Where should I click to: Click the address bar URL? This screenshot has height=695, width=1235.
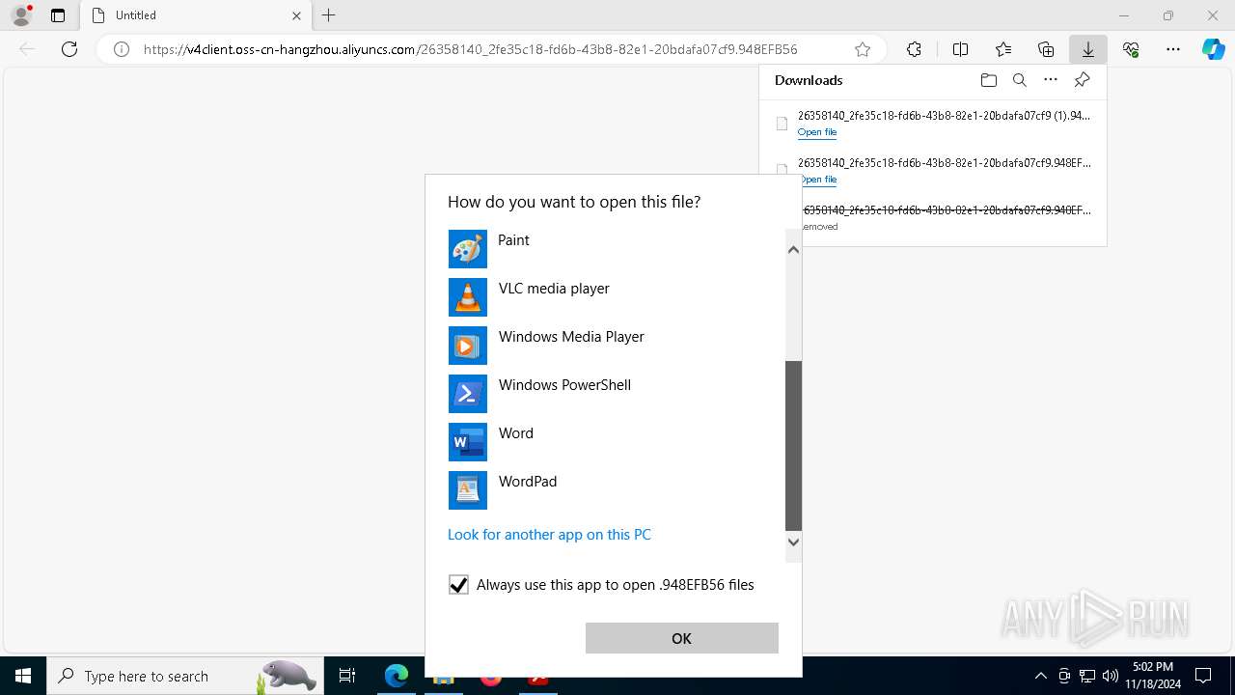tap(470, 49)
